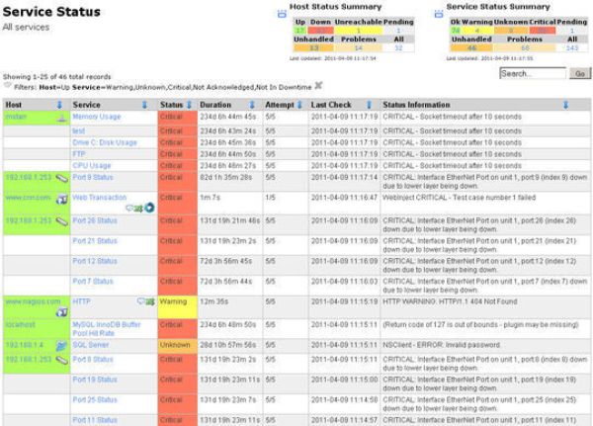Click the switch icon next to Port 9 Status host
Viewport: 593px width, 426px height.
tap(61, 178)
